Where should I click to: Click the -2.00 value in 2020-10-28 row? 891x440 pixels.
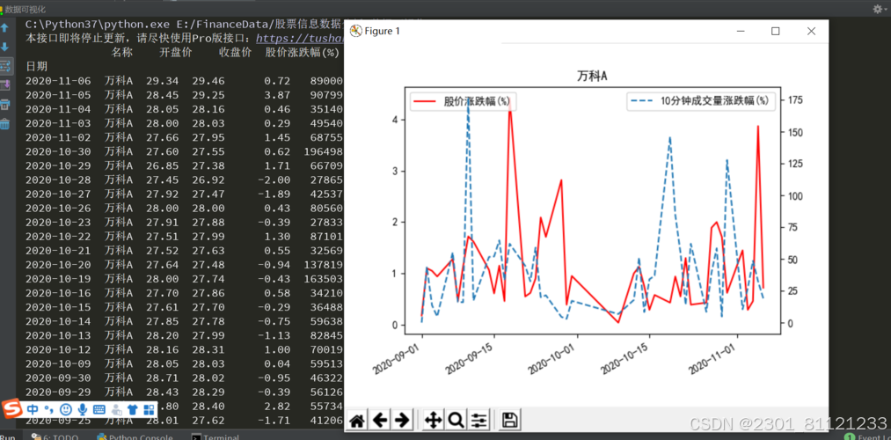tap(274, 180)
